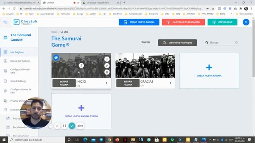Open the Autoresponder bookmarks folder
Viewport: 255px width, 143px height.
tap(45, 14)
